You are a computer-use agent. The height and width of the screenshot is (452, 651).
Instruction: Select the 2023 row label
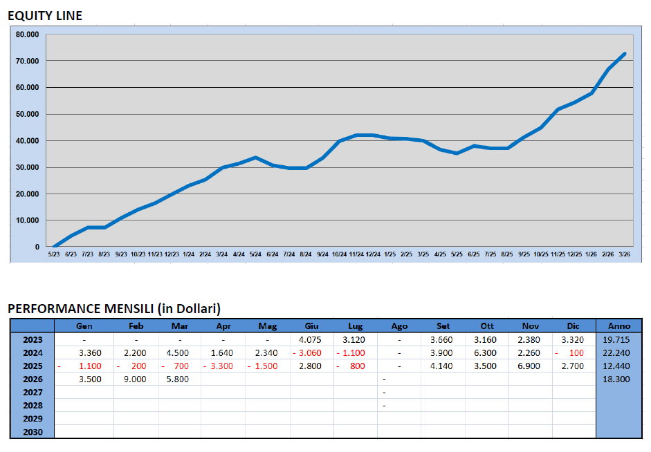[x=32, y=339]
